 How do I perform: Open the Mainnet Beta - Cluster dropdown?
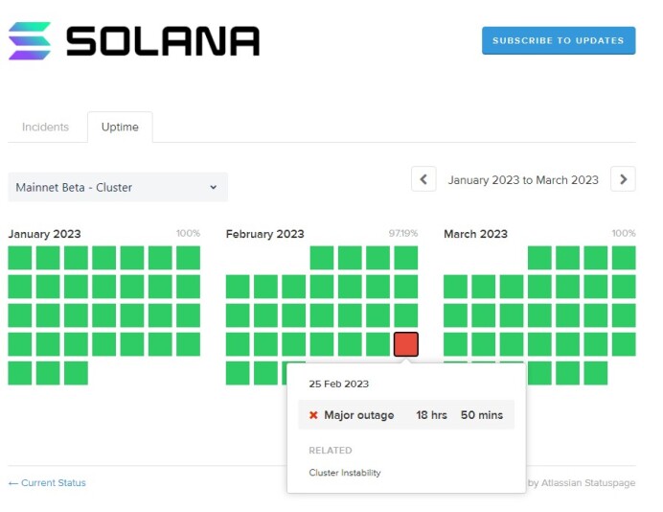click(x=118, y=187)
